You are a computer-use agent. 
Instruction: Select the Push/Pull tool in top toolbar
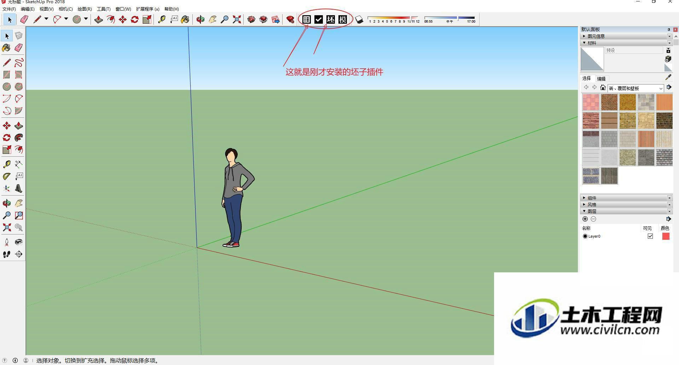99,19
